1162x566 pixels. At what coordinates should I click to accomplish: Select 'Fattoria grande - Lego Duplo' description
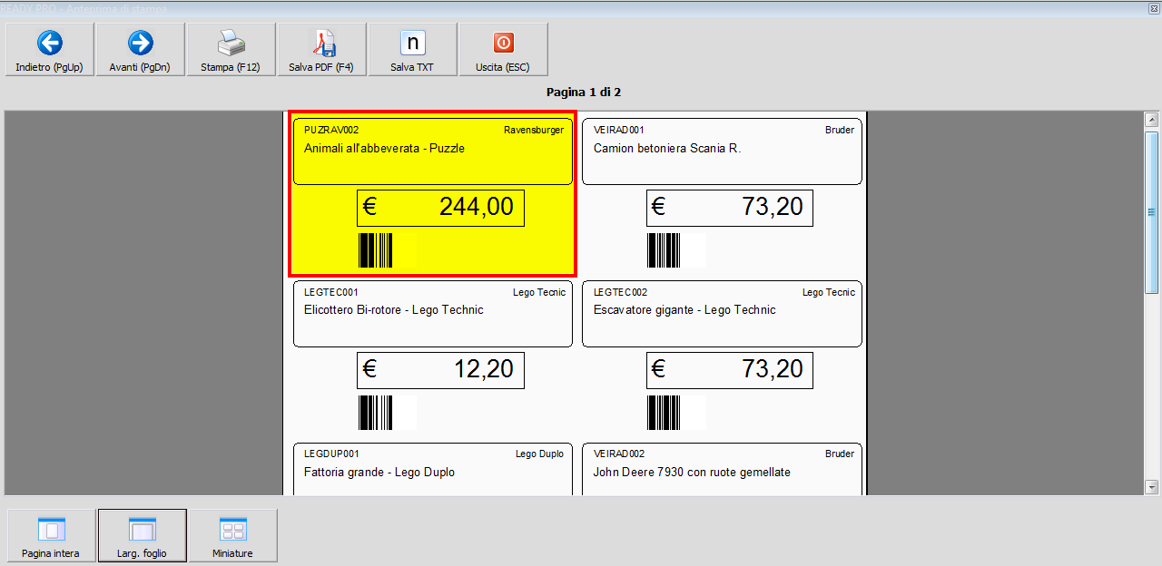coord(379,473)
